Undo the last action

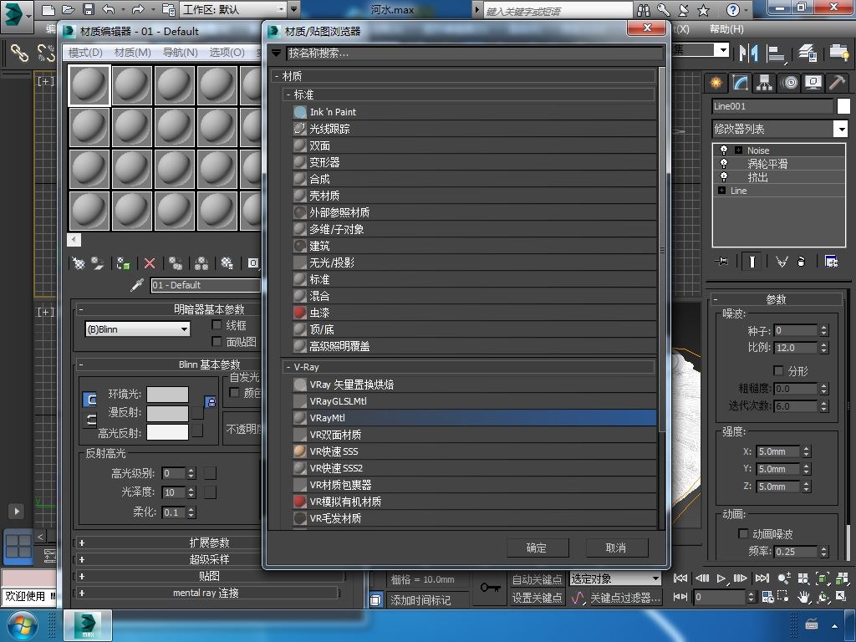click(109, 9)
